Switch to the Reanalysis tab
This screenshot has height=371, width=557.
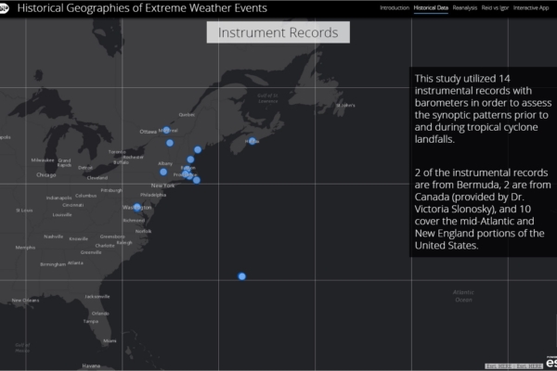465,7
